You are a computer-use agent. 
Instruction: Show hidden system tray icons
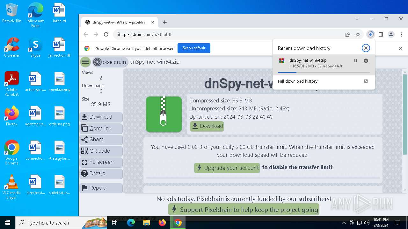coord(344,223)
